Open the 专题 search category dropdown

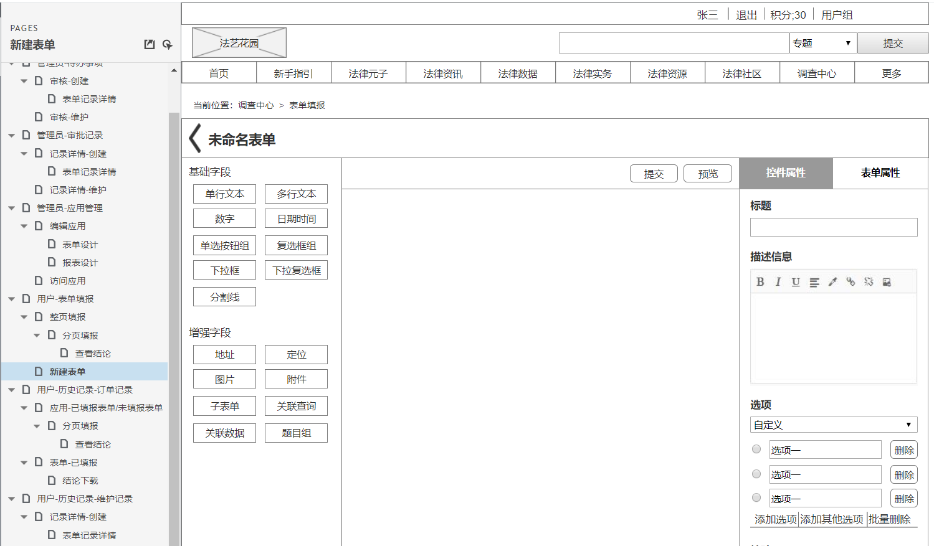click(823, 43)
